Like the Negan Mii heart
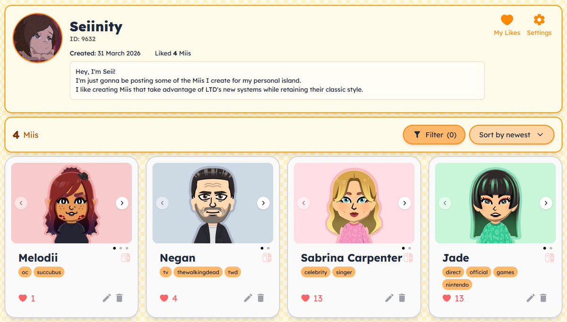Screen dimensions: 567x322 pyautogui.click(x=164, y=298)
